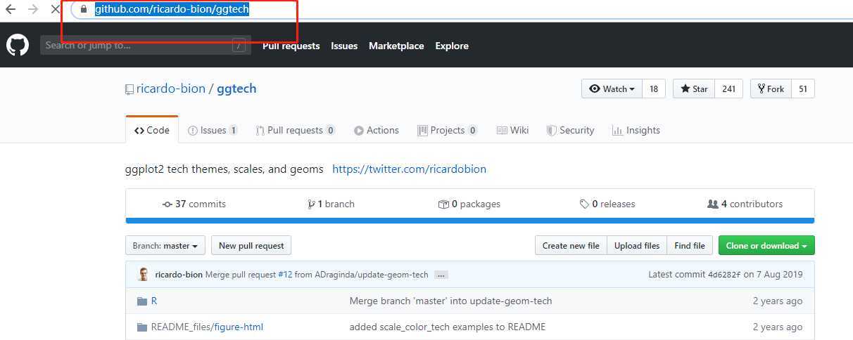Select the URL in address bar
The height and width of the screenshot is (340, 853).
coord(172,9)
